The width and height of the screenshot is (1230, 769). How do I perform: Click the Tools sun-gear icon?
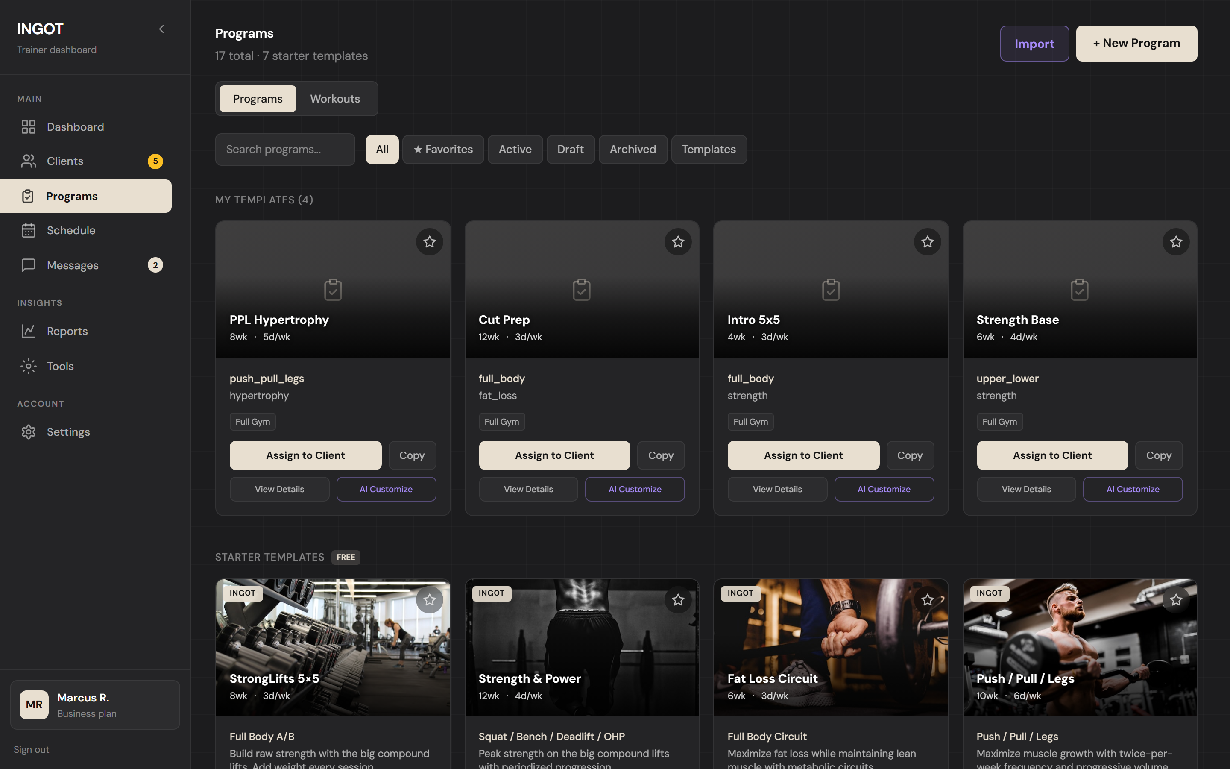(x=29, y=366)
